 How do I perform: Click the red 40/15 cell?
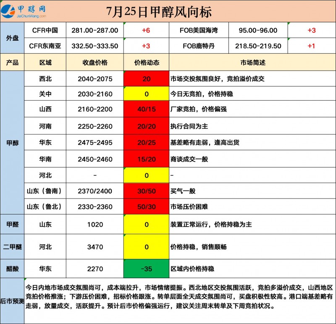click(146, 109)
